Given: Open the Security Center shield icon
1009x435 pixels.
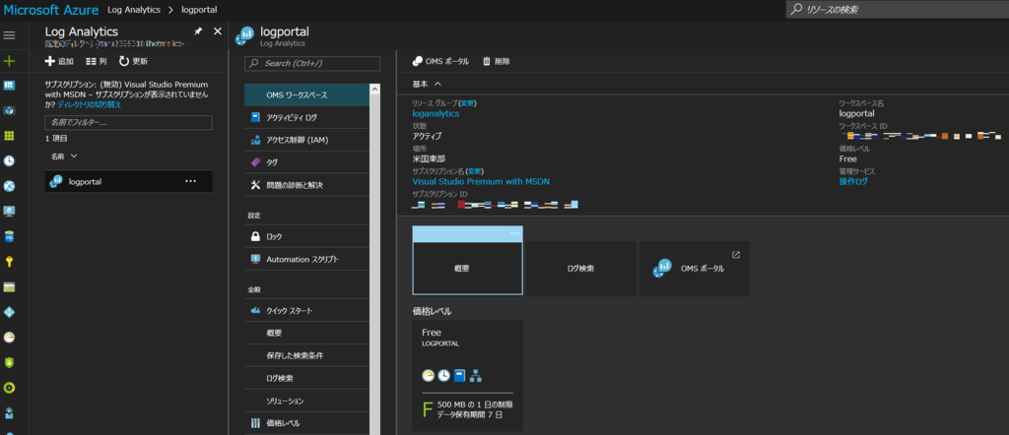Looking at the screenshot, I should click(x=9, y=362).
